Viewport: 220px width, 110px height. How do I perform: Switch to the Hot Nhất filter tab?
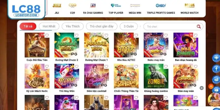49,26
